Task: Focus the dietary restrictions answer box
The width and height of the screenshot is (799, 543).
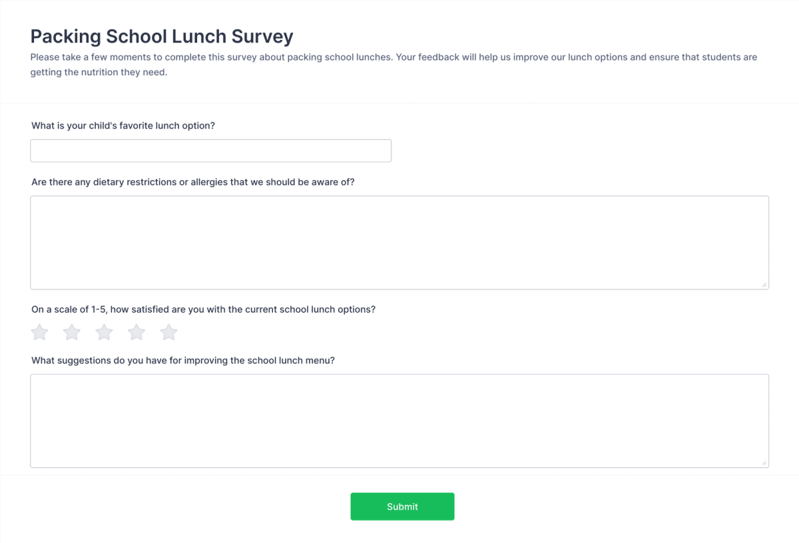Action: click(400, 242)
